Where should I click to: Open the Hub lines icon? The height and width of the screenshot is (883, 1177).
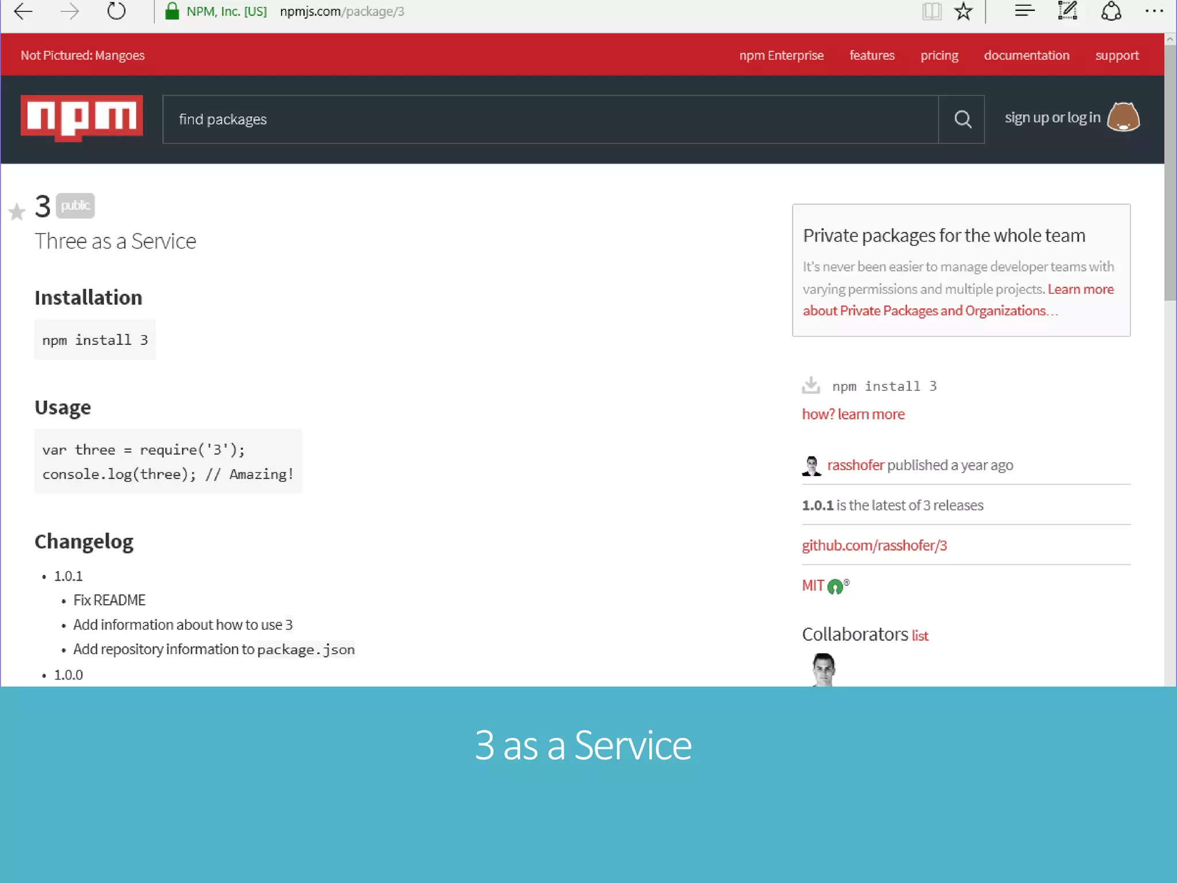click(1025, 11)
